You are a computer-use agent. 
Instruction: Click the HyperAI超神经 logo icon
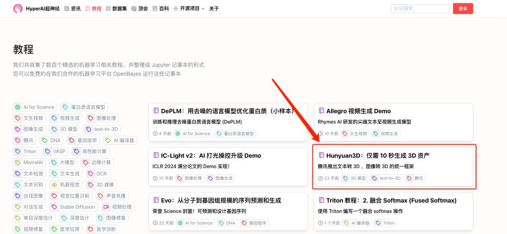click(x=18, y=9)
